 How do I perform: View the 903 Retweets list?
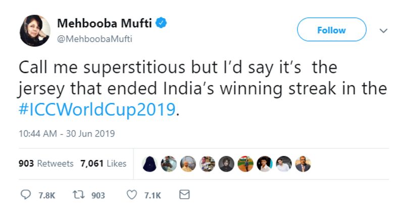[46, 163]
